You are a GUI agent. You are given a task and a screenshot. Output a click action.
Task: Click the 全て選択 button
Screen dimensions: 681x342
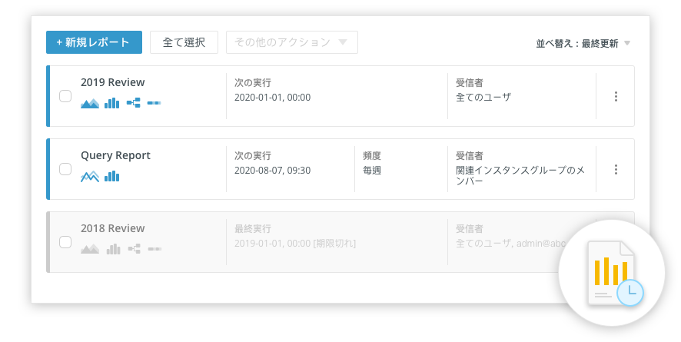184,42
